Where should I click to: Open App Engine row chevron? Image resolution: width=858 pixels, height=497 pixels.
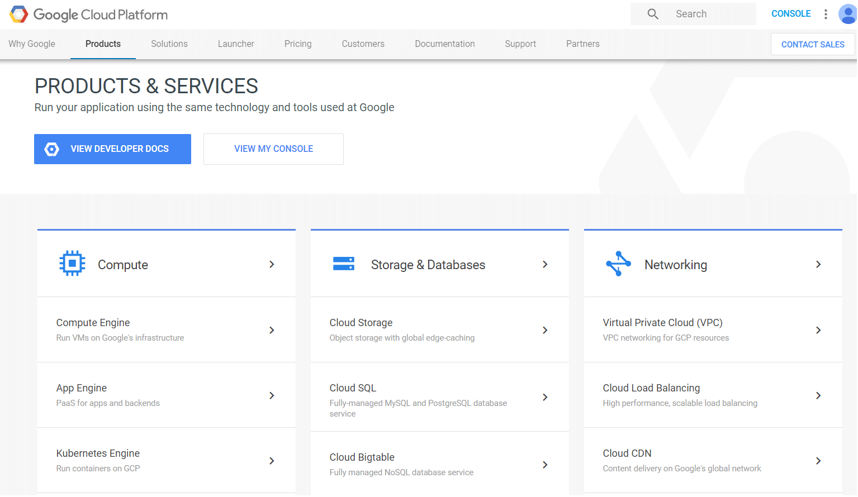272,395
